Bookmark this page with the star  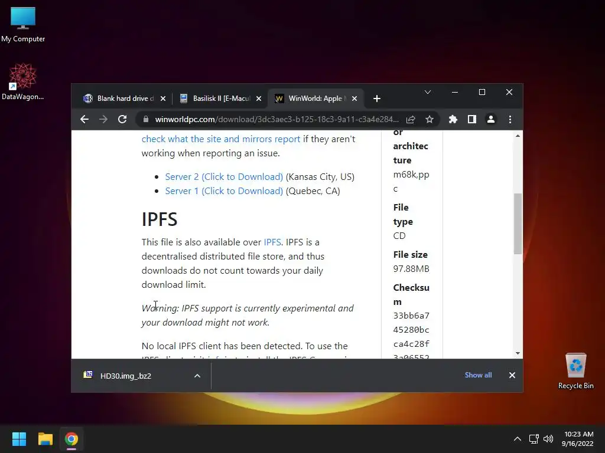(430, 119)
